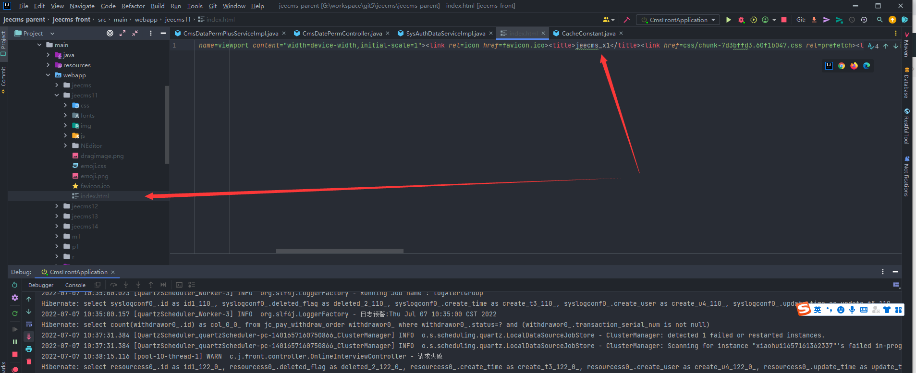Expand the resources folder
916x373 pixels.
(48, 65)
